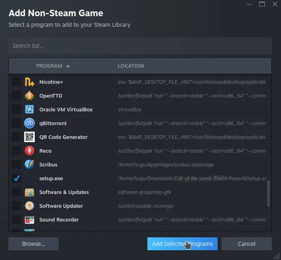Tick the qBittorrent checkbox
The width and height of the screenshot is (281, 260).
(17, 123)
